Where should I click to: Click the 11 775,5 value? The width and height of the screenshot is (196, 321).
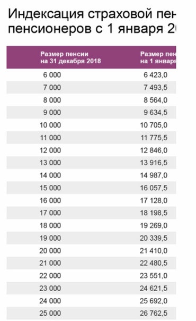[154, 138]
